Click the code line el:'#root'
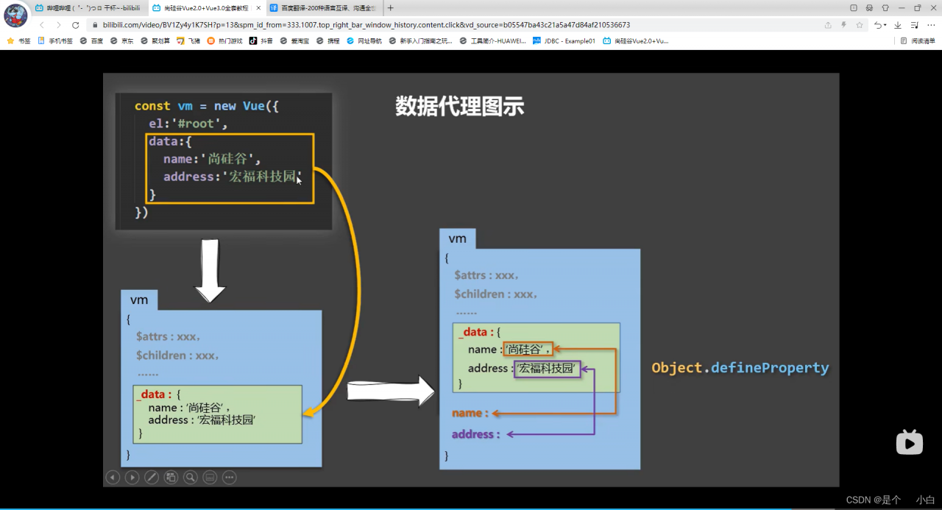This screenshot has height=510, width=942. click(x=188, y=124)
